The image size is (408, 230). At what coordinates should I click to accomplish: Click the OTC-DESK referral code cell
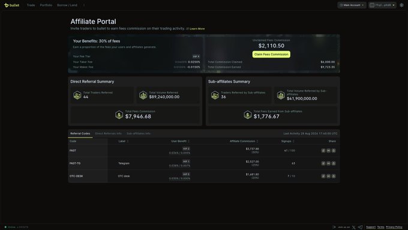[x=88, y=176]
